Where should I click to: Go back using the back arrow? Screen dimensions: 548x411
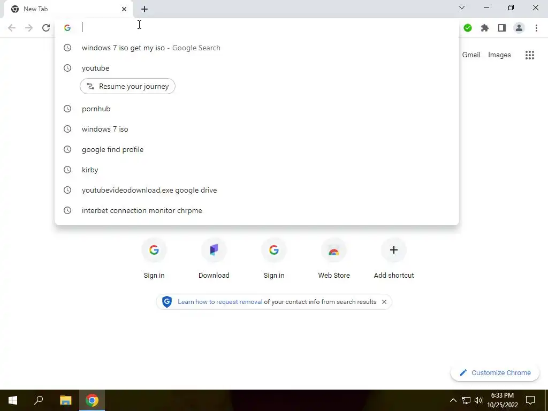pyautogui.click(x=12, y=28)
